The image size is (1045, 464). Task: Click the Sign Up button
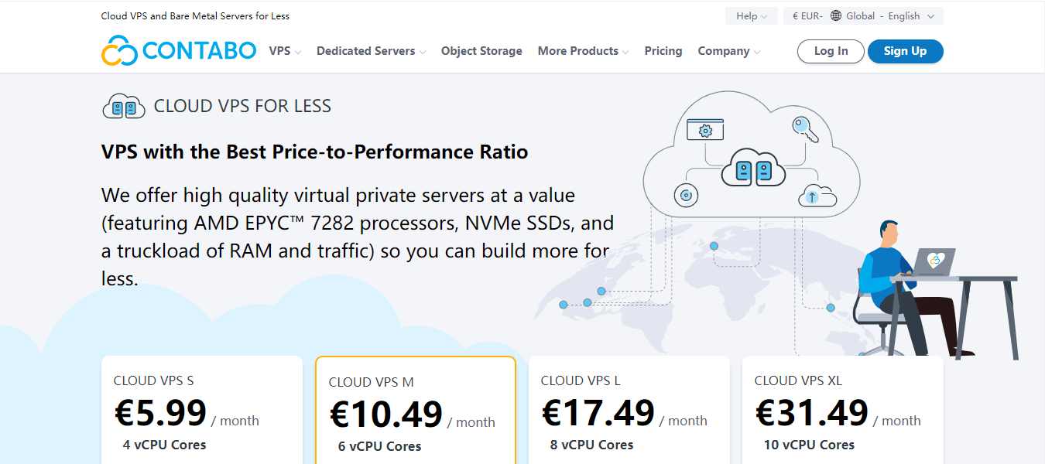[905, 51]
